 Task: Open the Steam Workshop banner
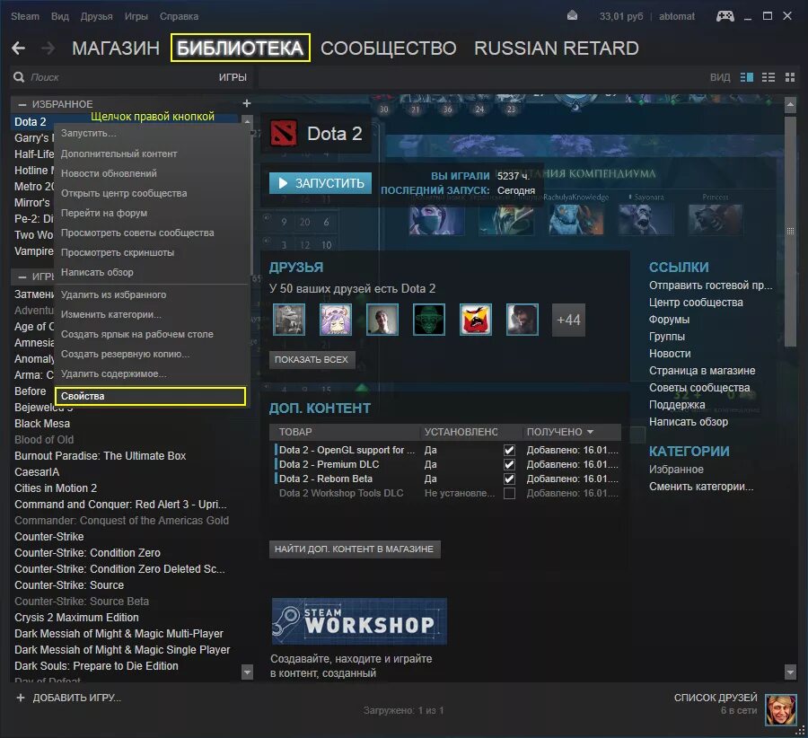tap(359, 621)
